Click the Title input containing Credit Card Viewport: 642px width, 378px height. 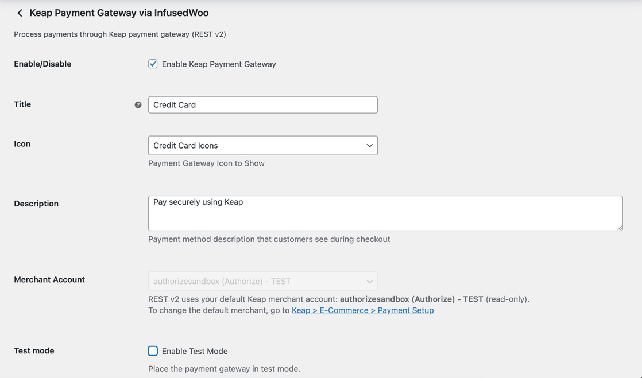[x=262, y=104]
